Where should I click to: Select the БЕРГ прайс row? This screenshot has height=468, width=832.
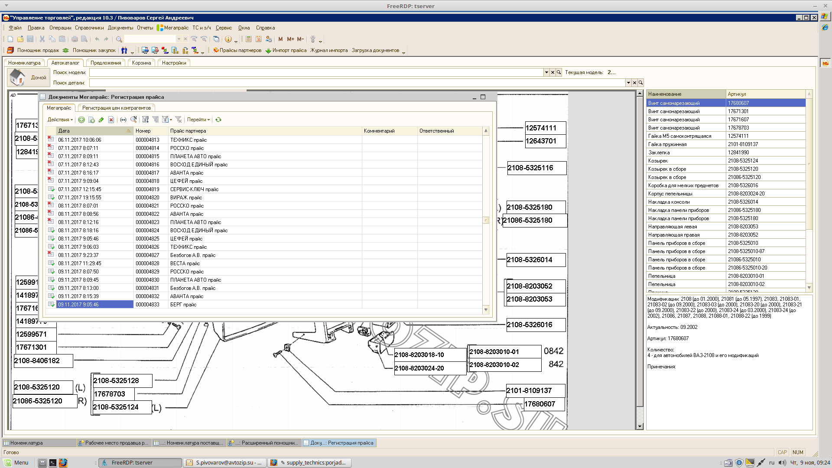pyautogui.click(x=183, y=305)
